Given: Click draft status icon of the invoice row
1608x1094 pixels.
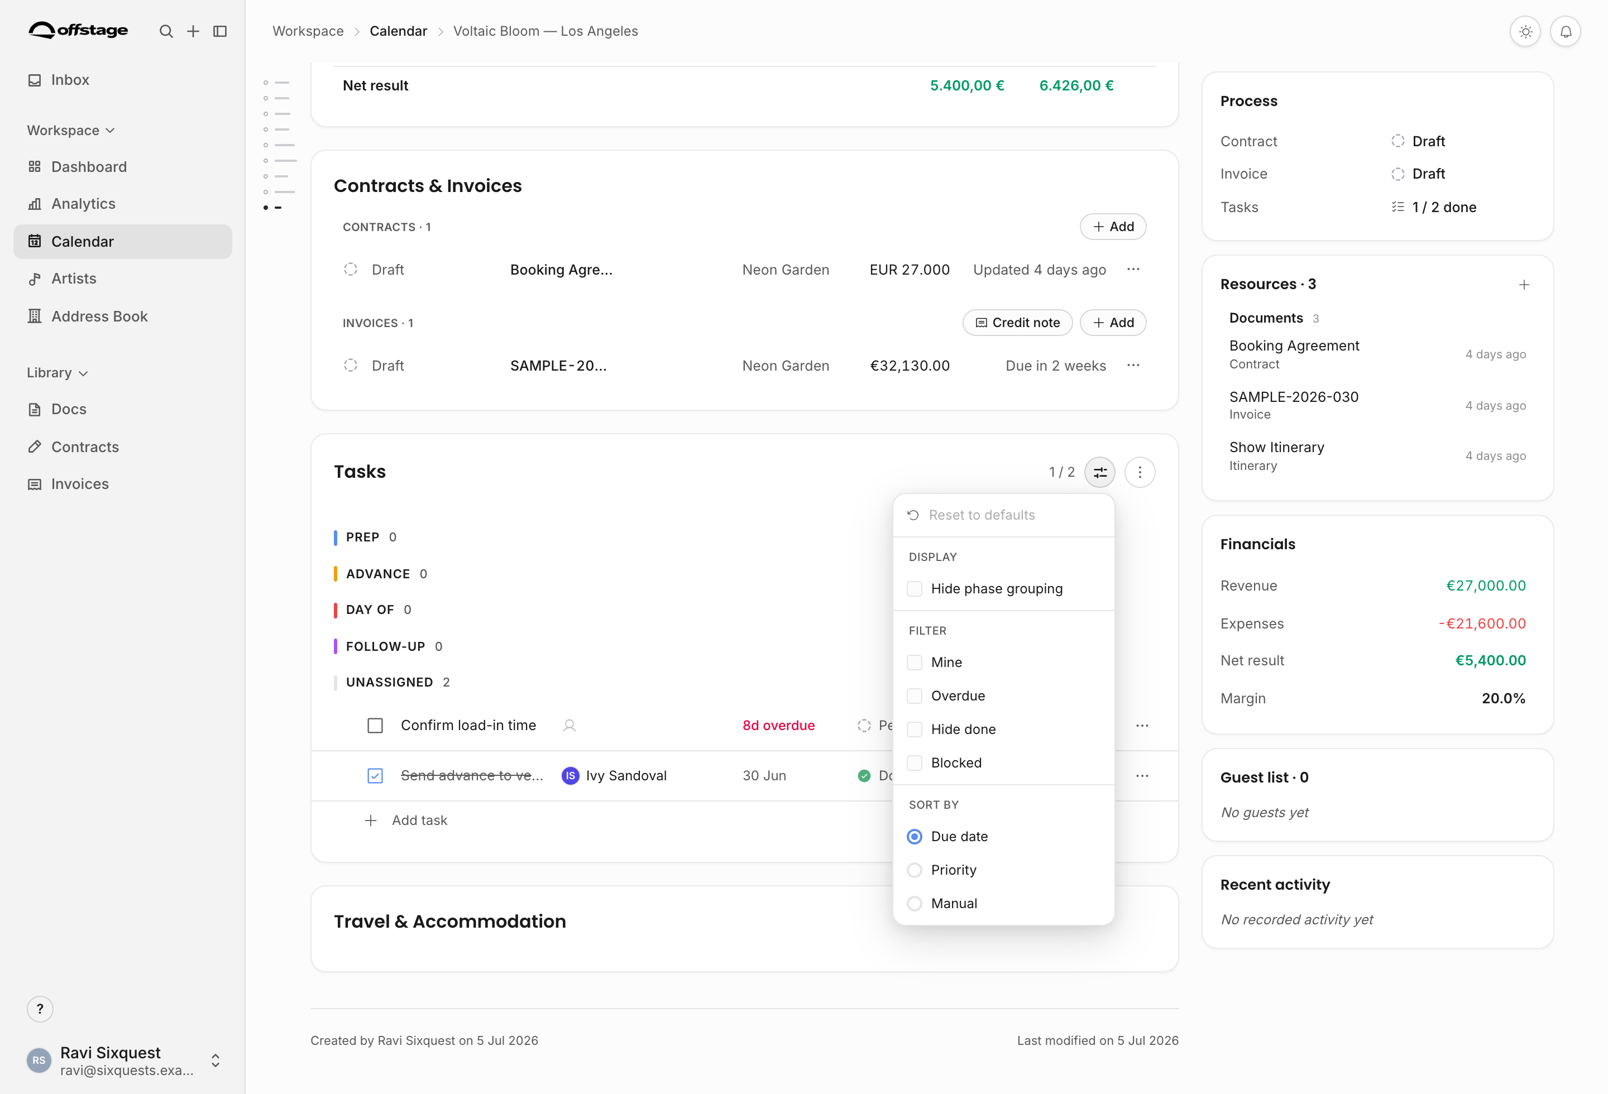Looking at the screenshot, I should point(351,365).
